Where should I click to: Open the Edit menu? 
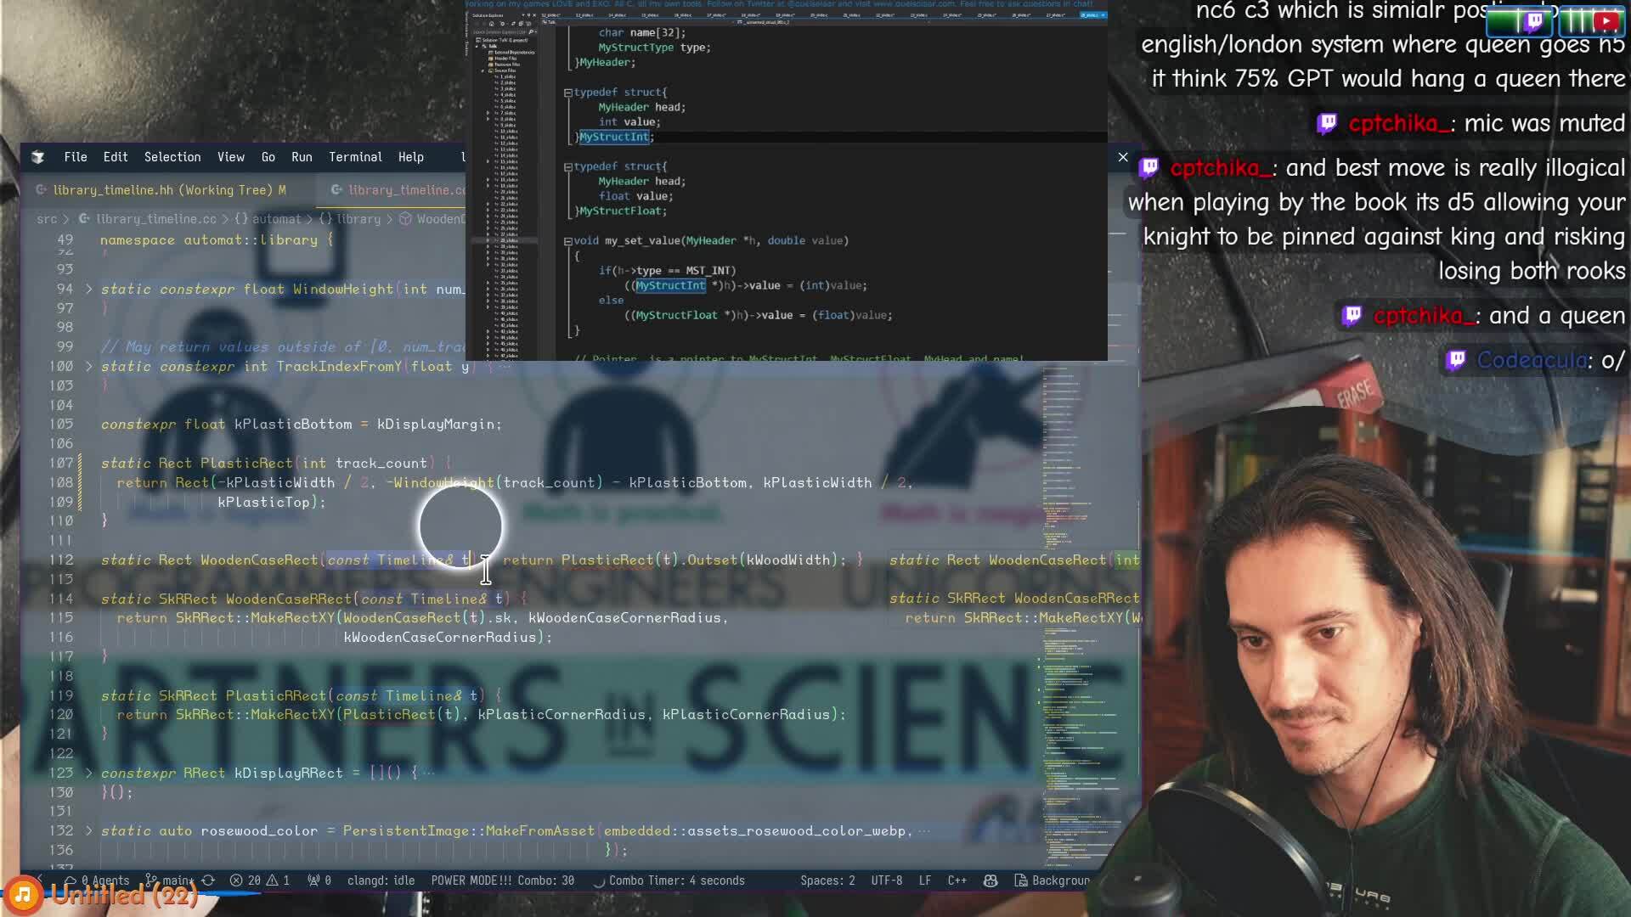[116, 157]
